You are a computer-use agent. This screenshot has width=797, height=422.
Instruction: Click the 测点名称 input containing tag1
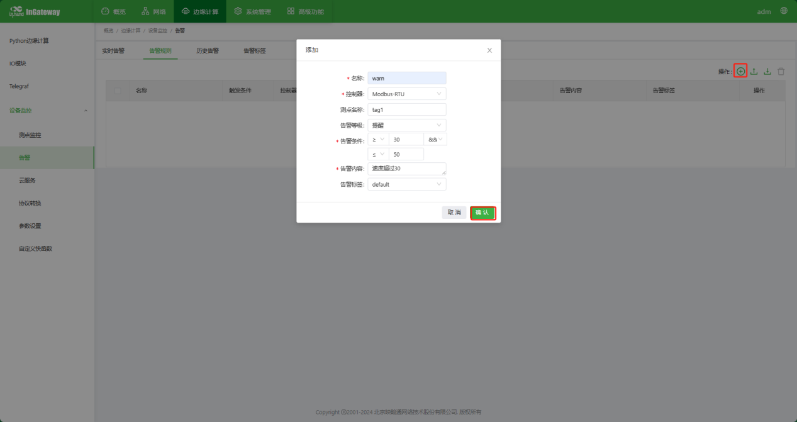(407, 109)
